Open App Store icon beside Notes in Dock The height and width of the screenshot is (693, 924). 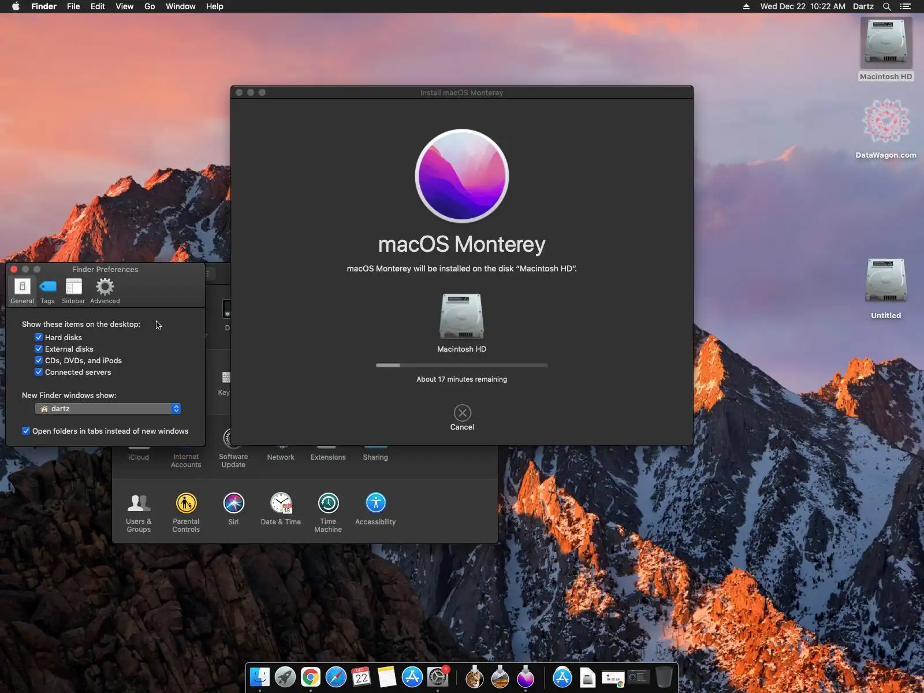(x=412, y=677)
